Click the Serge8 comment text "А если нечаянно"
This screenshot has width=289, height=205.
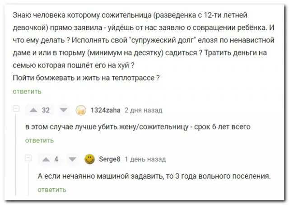point(154,176)
